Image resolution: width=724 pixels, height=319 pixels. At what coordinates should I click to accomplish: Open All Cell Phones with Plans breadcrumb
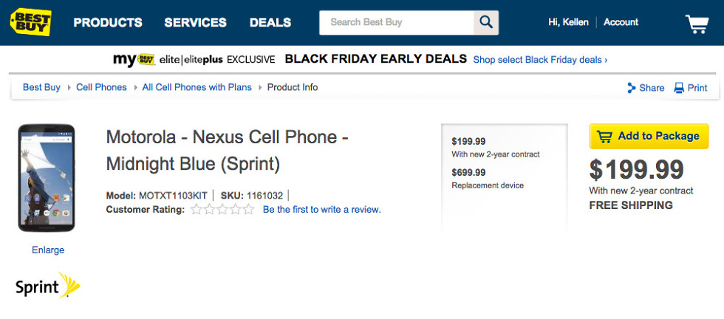pos(197,87)
